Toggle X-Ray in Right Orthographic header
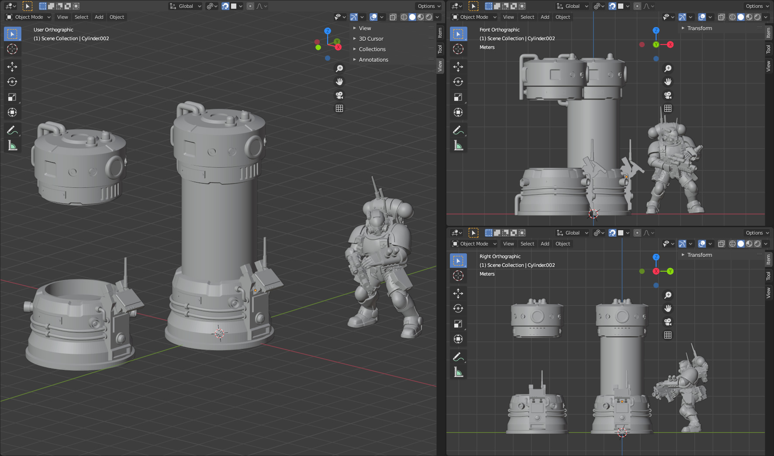 click(721, 244)
